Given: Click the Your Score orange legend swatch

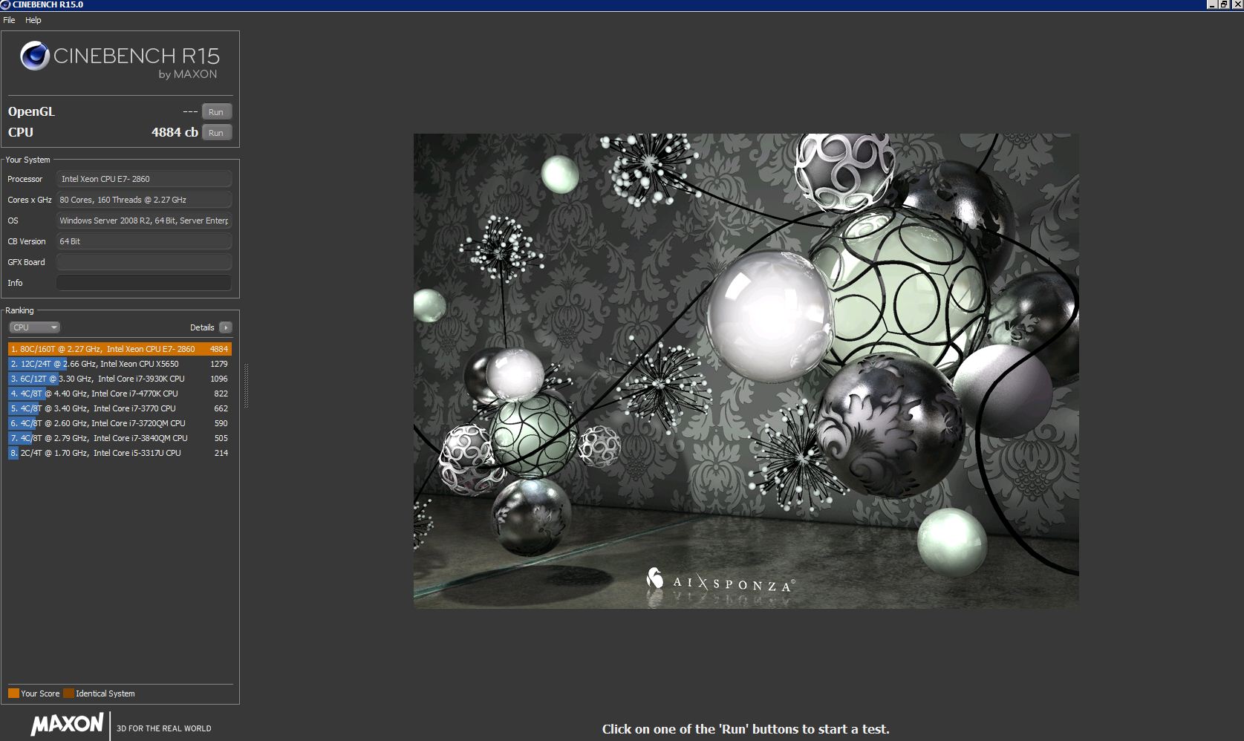Looking at the screenshot, I should 13,693.
